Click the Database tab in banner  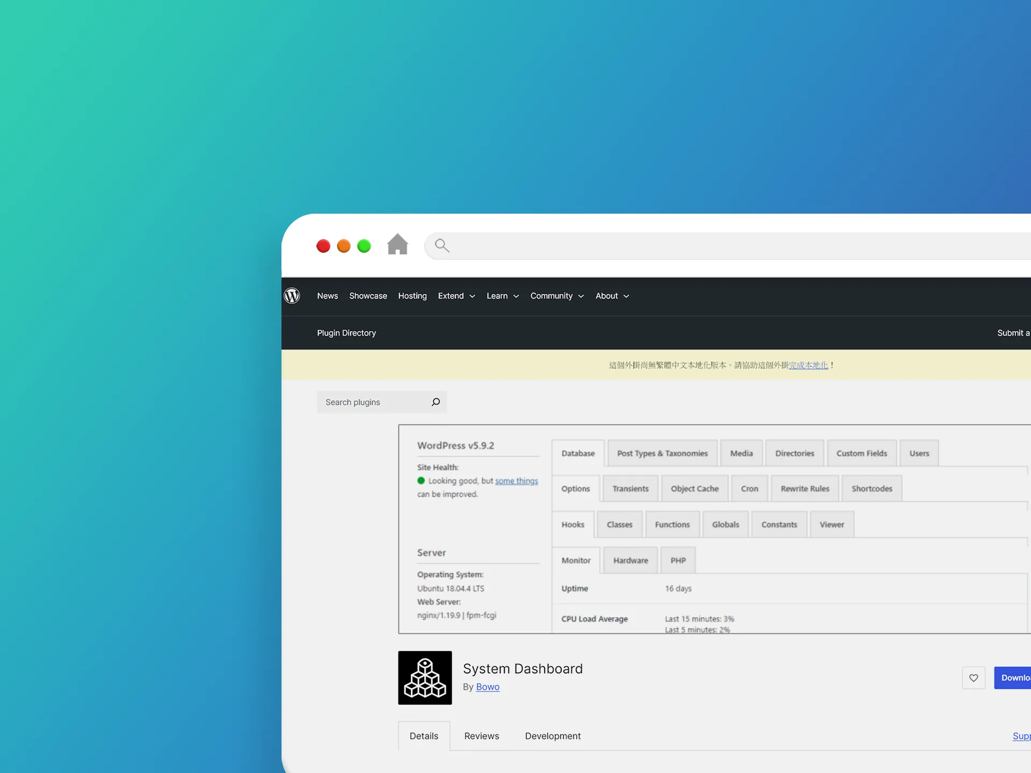tap(578, 454)
